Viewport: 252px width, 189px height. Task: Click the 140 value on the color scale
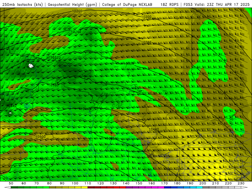126,183
